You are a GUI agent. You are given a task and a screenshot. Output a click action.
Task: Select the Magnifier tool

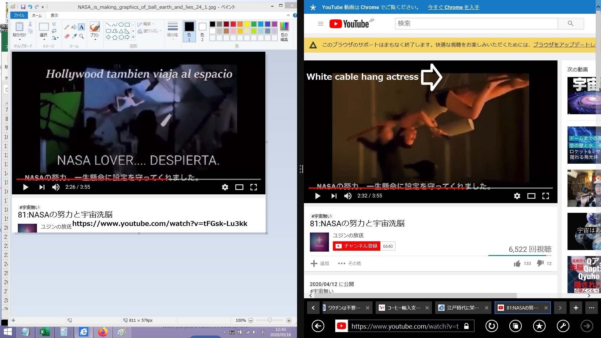pyautogui.click(x=81, y=36)
